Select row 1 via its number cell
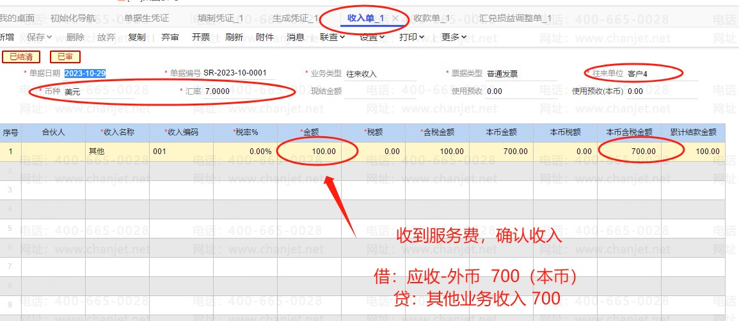The height and width of the screenshot is (321, 739). (x=10, y=152)
